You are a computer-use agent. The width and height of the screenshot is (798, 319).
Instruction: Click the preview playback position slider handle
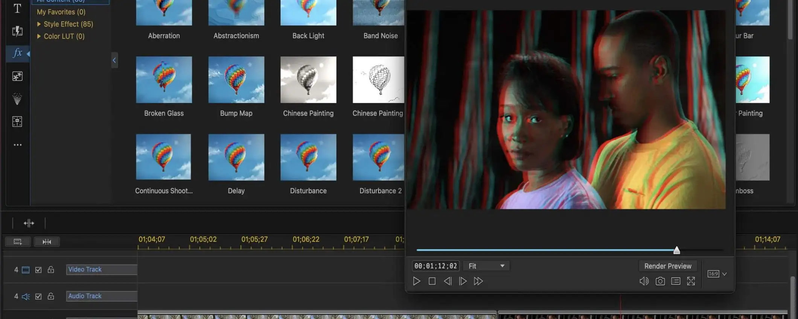[x=676, y=250]
